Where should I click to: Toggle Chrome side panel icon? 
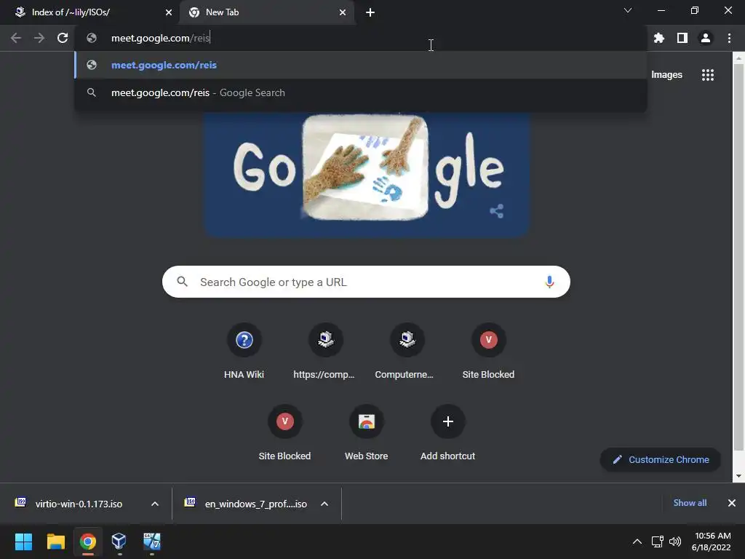click(x=682, y=38)
